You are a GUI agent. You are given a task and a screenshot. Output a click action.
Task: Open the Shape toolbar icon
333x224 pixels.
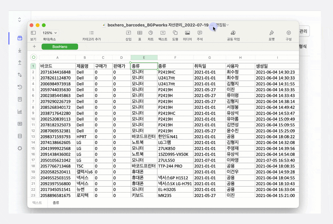175,33
